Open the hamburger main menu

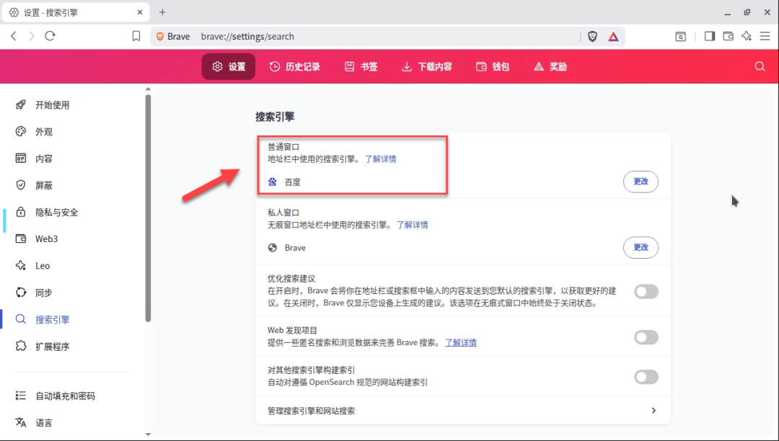pos(765,36)
